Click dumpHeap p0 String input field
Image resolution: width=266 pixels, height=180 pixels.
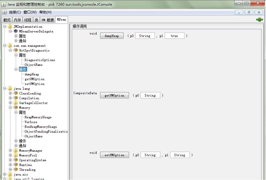(x=145, y=36)
